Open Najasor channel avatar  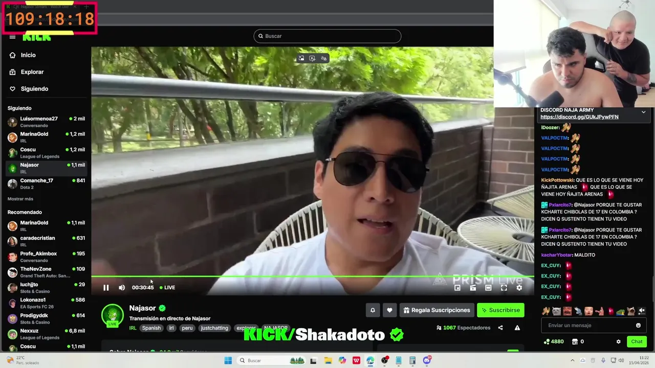pyautogui.click(x=112, y=315)
